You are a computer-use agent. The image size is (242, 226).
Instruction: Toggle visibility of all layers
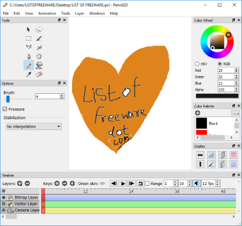(x=4, y=191)
